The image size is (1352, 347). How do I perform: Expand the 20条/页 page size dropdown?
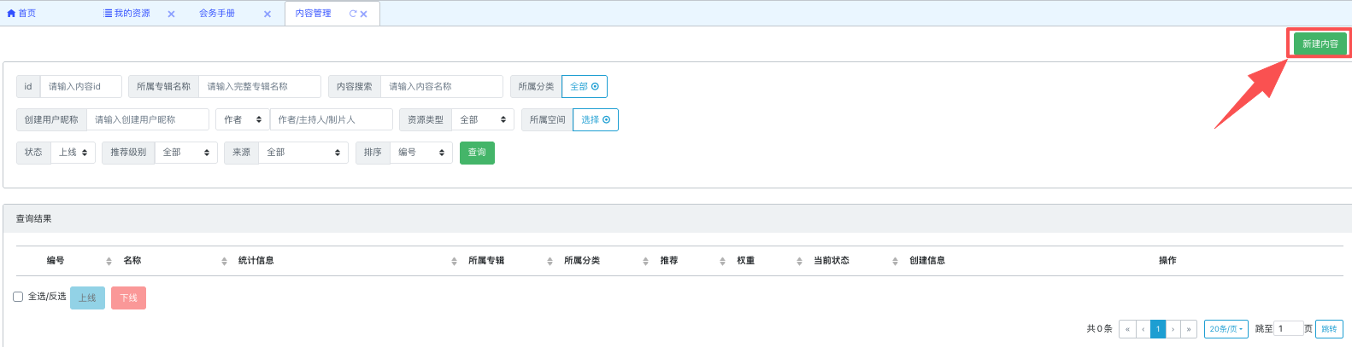point(1226,329)
